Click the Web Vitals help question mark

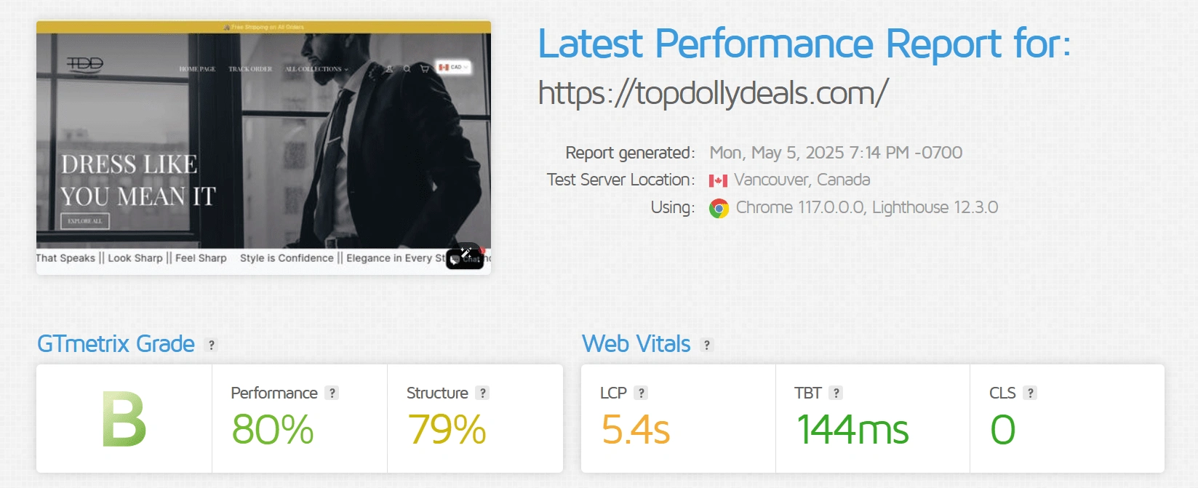pos(707,345)
